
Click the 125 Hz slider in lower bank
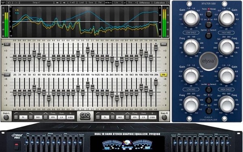[x=49, y=98]
